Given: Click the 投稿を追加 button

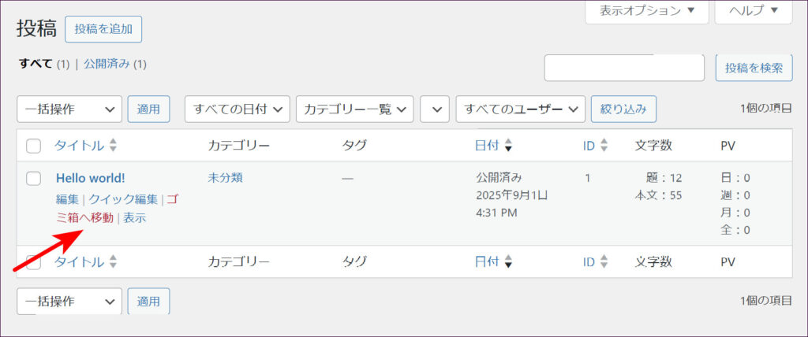Looking at the screenshot, I should point(103,29).
